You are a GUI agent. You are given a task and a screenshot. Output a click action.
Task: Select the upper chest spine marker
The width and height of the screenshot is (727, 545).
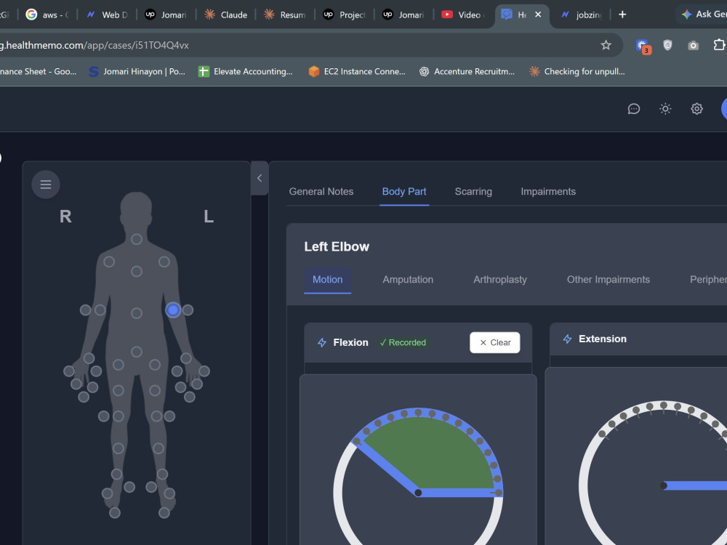click(x=137, y=271)
